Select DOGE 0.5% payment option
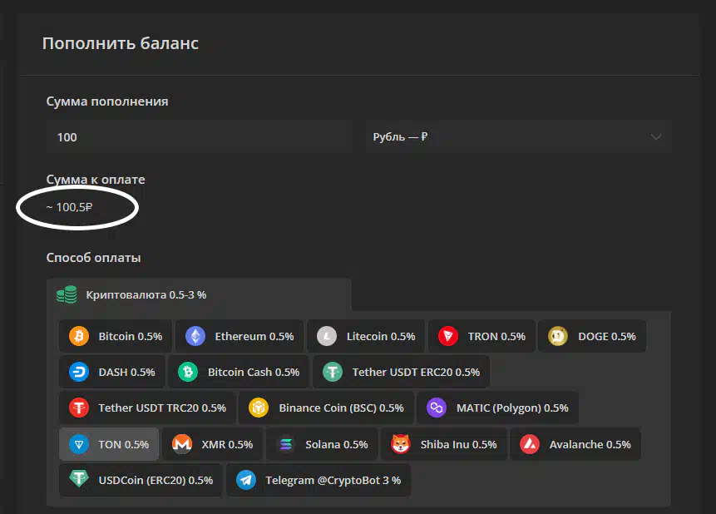The height and width of the screenshot is (514, 716). click(x=592, y=336)
